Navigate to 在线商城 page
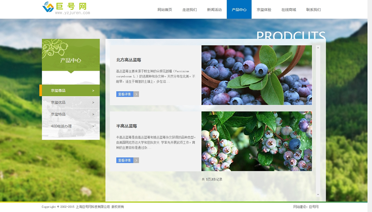 288,9
